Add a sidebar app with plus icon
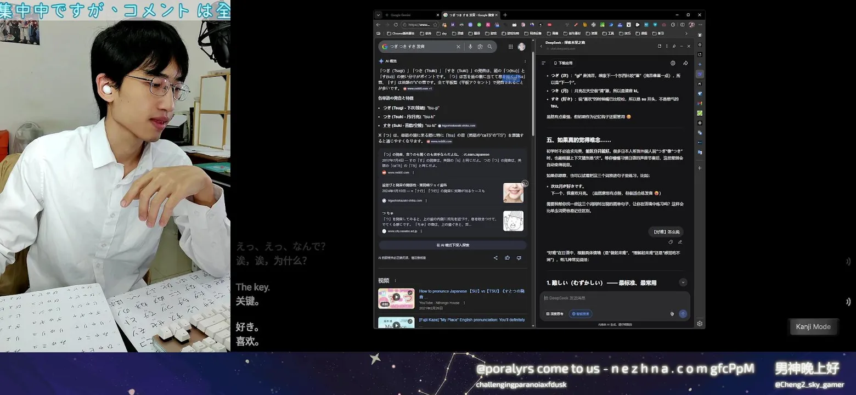The width and height of the screenshot is (856, 395). pos(700,168)
